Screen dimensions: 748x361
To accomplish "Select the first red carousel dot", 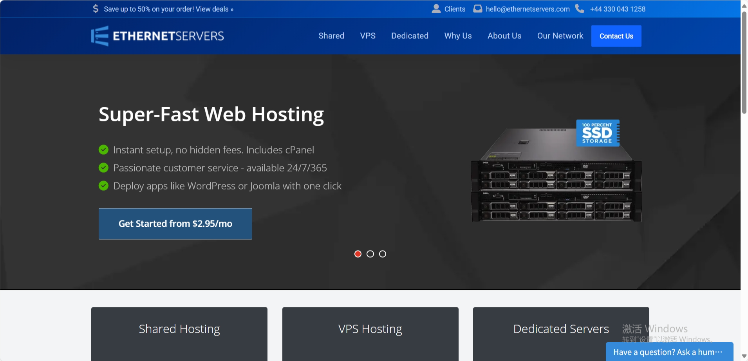I will coord(358,254).
